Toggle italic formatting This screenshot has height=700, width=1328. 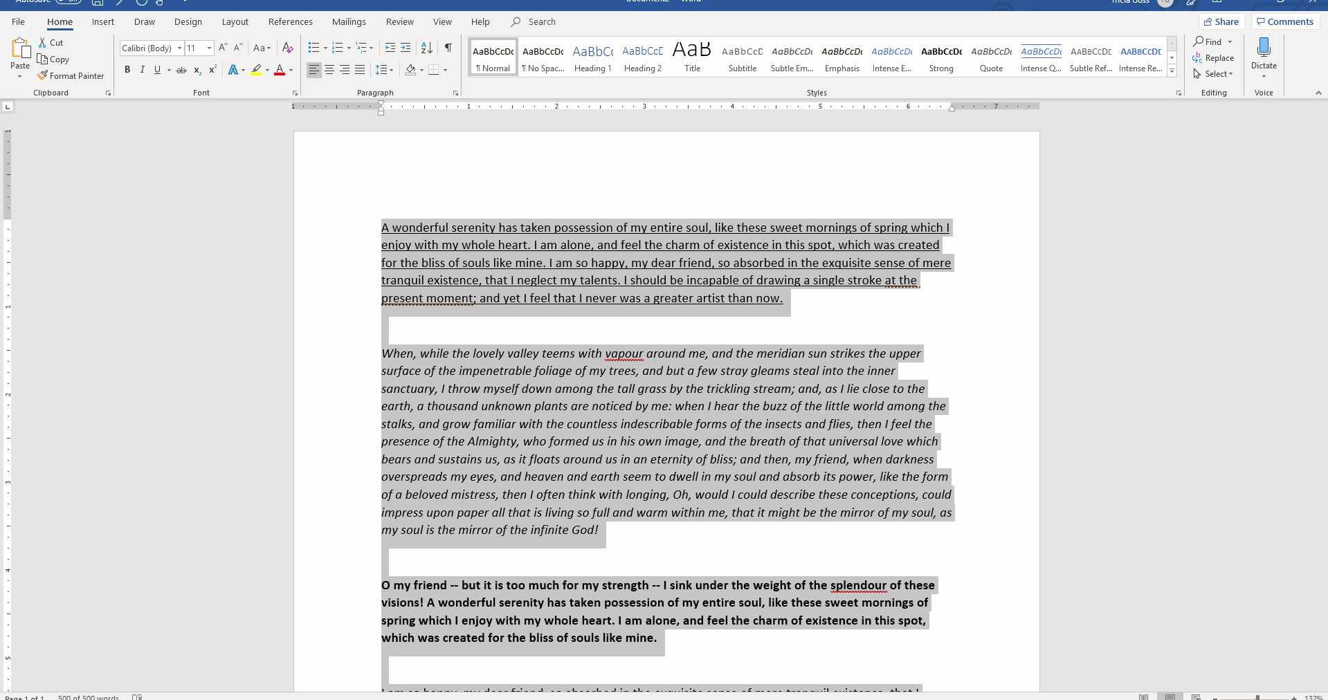point(143,70)
